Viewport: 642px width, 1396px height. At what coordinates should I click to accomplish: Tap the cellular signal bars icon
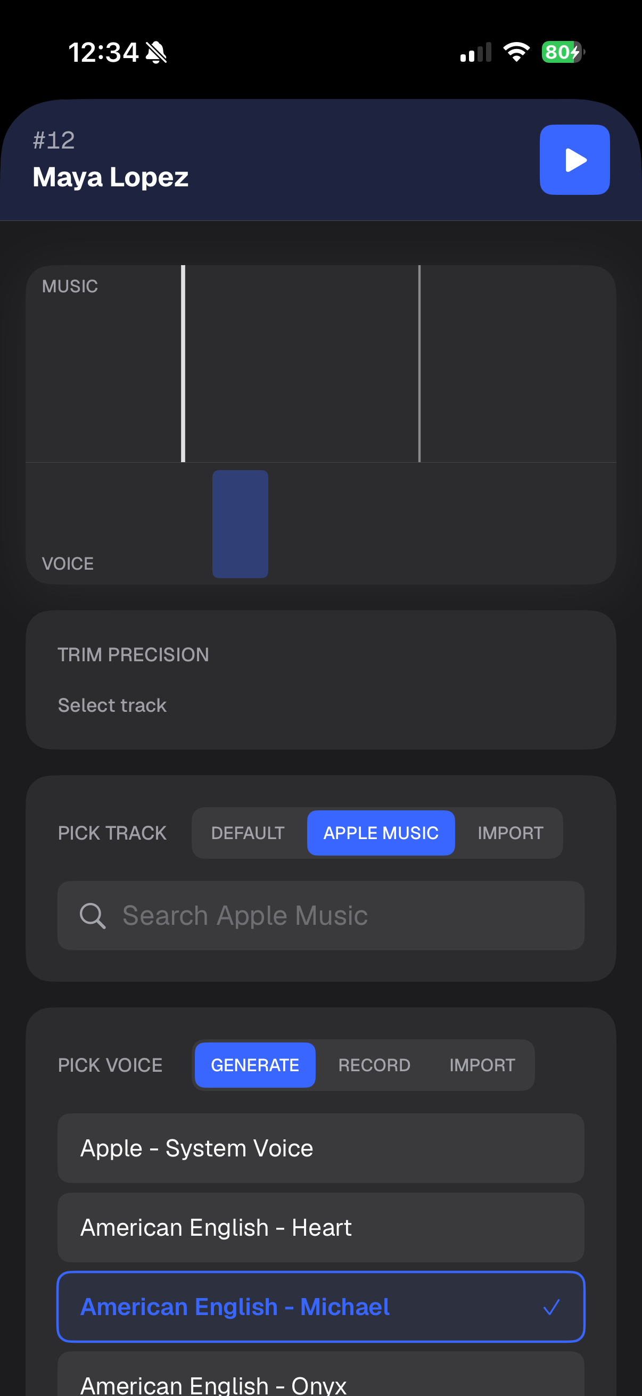pyautogui.click(x=473, y=52)
